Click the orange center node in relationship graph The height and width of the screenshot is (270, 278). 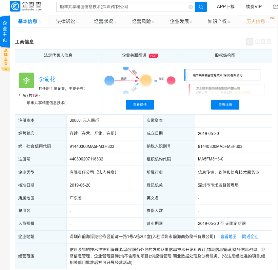(146, 80)
